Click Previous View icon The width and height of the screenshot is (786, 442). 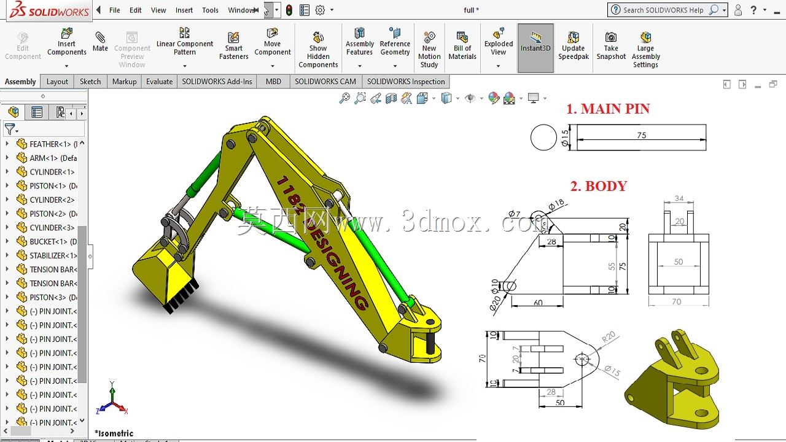375,98
